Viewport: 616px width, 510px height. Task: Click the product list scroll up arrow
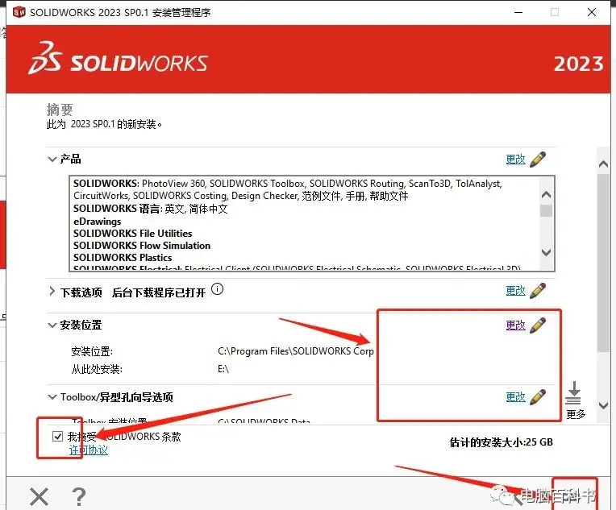(546, 195)
